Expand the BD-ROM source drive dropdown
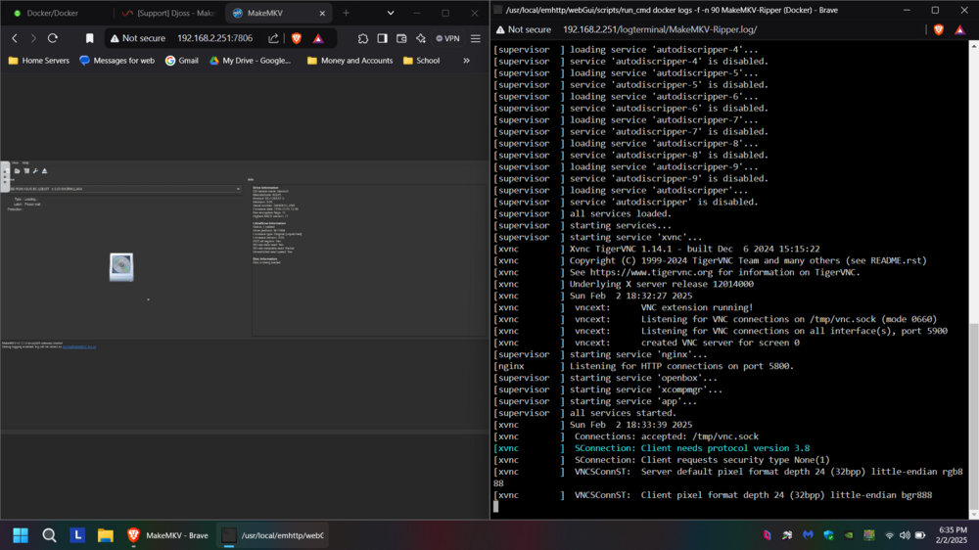 pyautogui.click(x=125, y=189)
